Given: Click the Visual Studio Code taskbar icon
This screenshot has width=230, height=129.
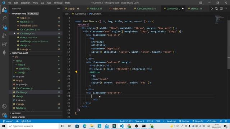Looking at the screenshot, I should coord(121,126).
